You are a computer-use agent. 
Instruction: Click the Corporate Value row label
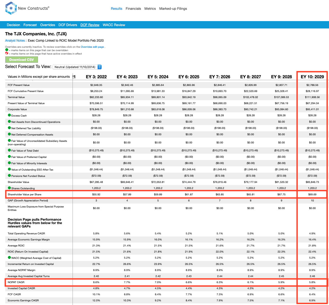tap(17, 109)
